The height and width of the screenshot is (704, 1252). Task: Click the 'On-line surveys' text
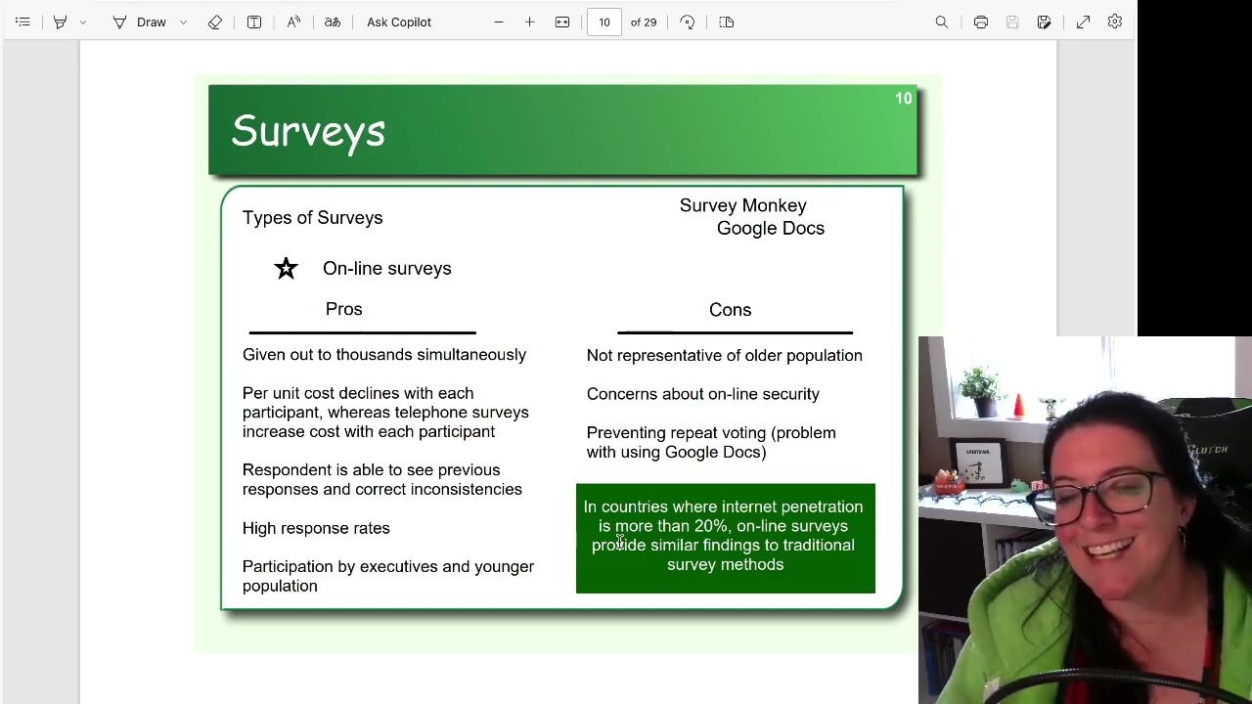(387, 268)
